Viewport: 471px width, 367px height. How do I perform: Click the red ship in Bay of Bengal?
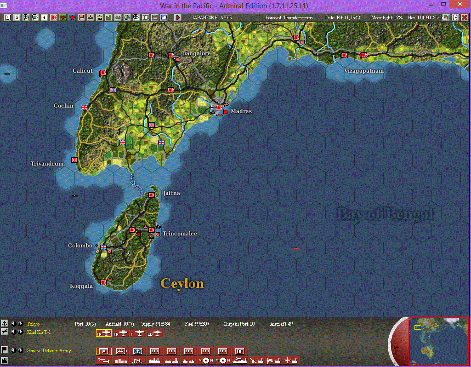[297, 248]
